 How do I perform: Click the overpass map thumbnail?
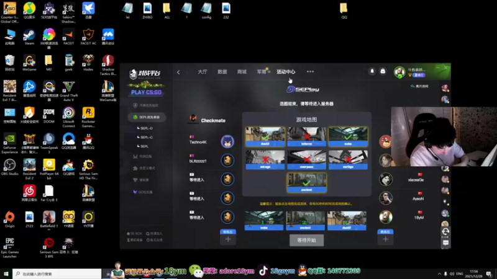[x=306, y=160]
